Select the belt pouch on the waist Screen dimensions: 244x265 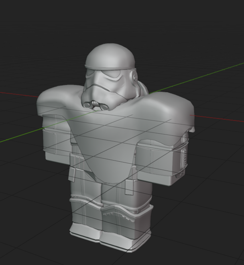(129, 187)
